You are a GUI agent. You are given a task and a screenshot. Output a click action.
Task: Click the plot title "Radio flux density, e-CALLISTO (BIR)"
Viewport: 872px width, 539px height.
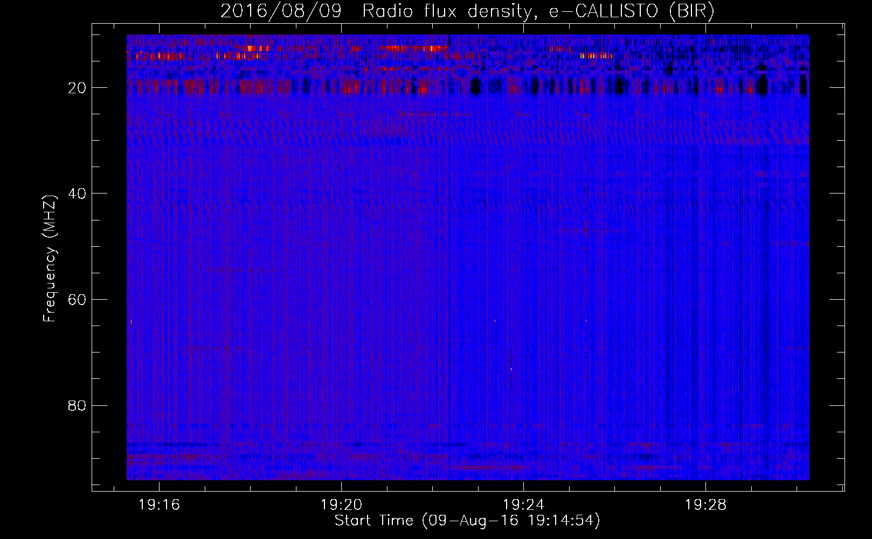pos(538,11)
